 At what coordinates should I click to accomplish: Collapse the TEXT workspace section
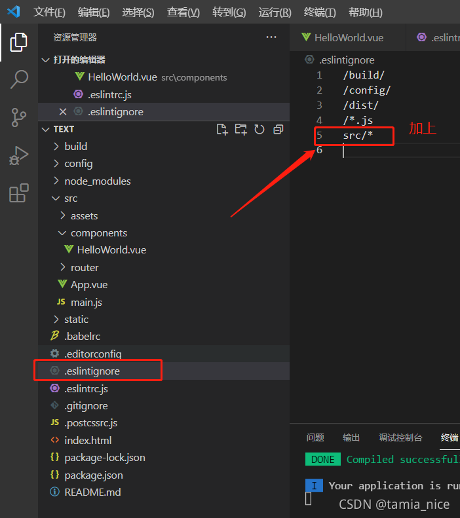pos(45,129)
